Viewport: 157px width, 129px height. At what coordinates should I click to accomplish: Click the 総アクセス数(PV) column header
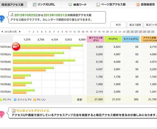click(96, 39)
